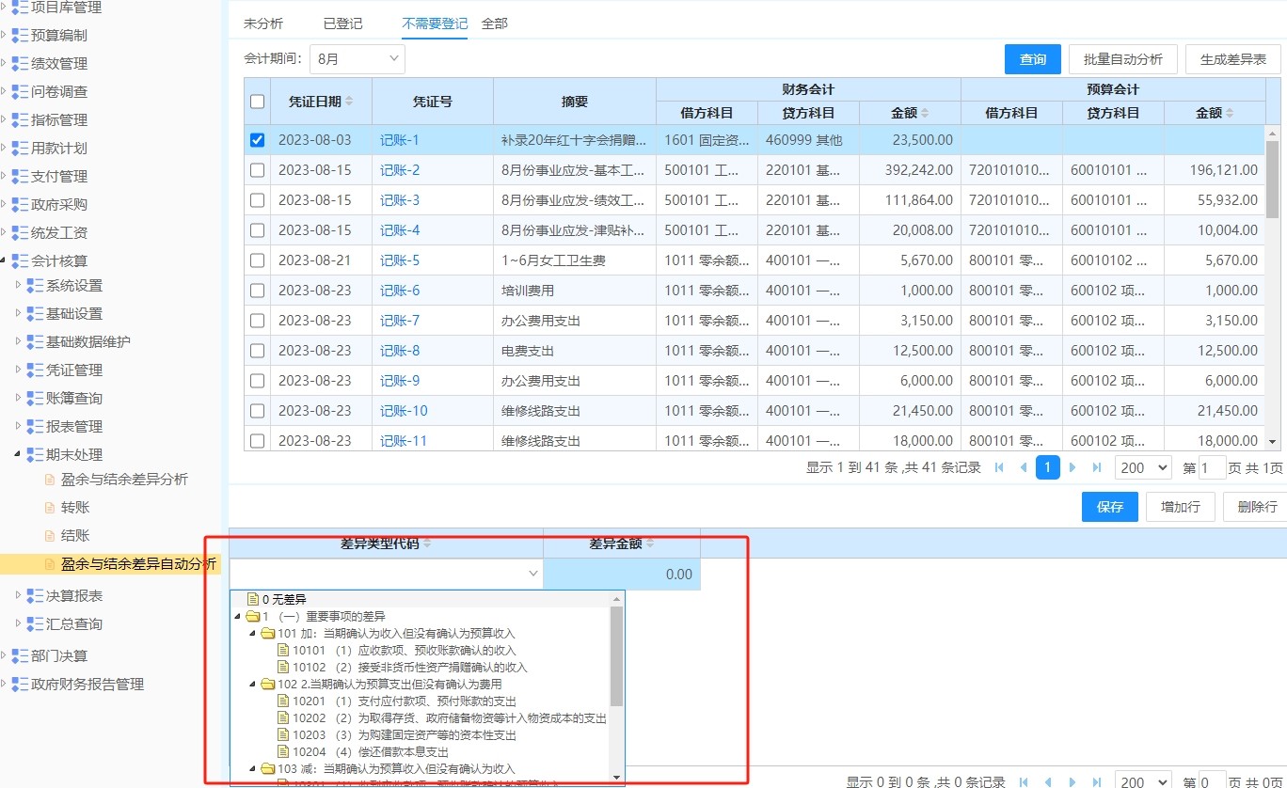The image size is (1287, 788).
Task: Click document icon of 0 无差异 item
Action: pos(253,599)
